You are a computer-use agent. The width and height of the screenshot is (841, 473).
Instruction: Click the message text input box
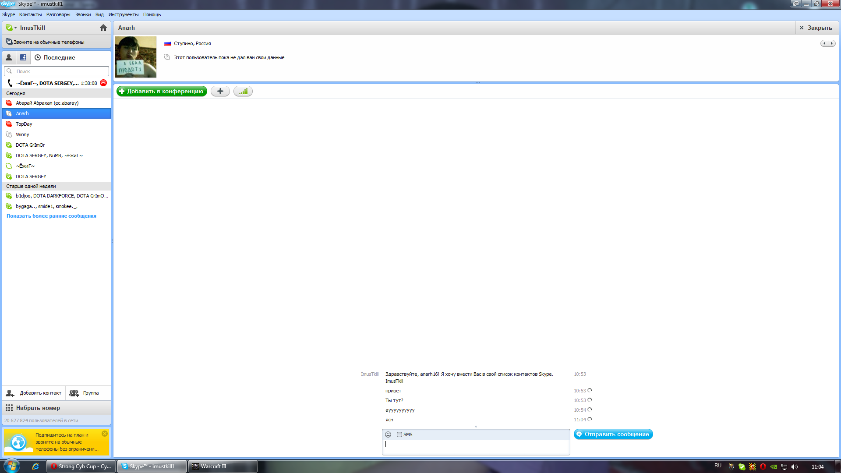click(476, 447)
